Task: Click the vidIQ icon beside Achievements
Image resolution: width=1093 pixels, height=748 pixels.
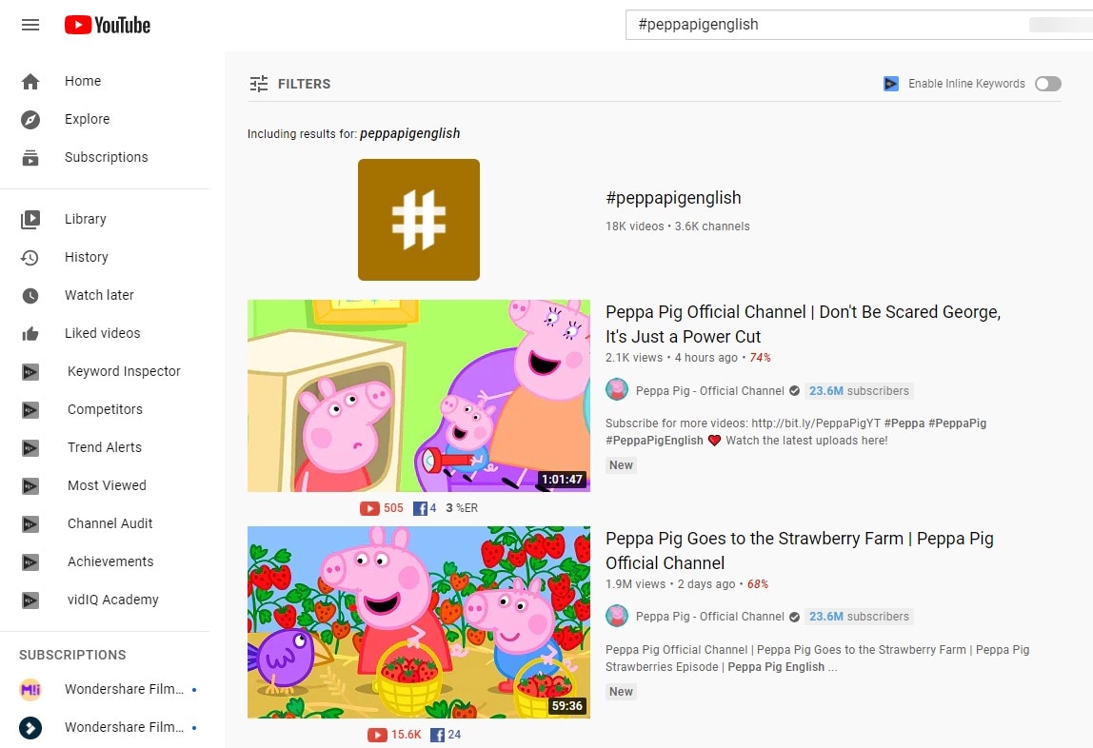Action: [30, 562]
